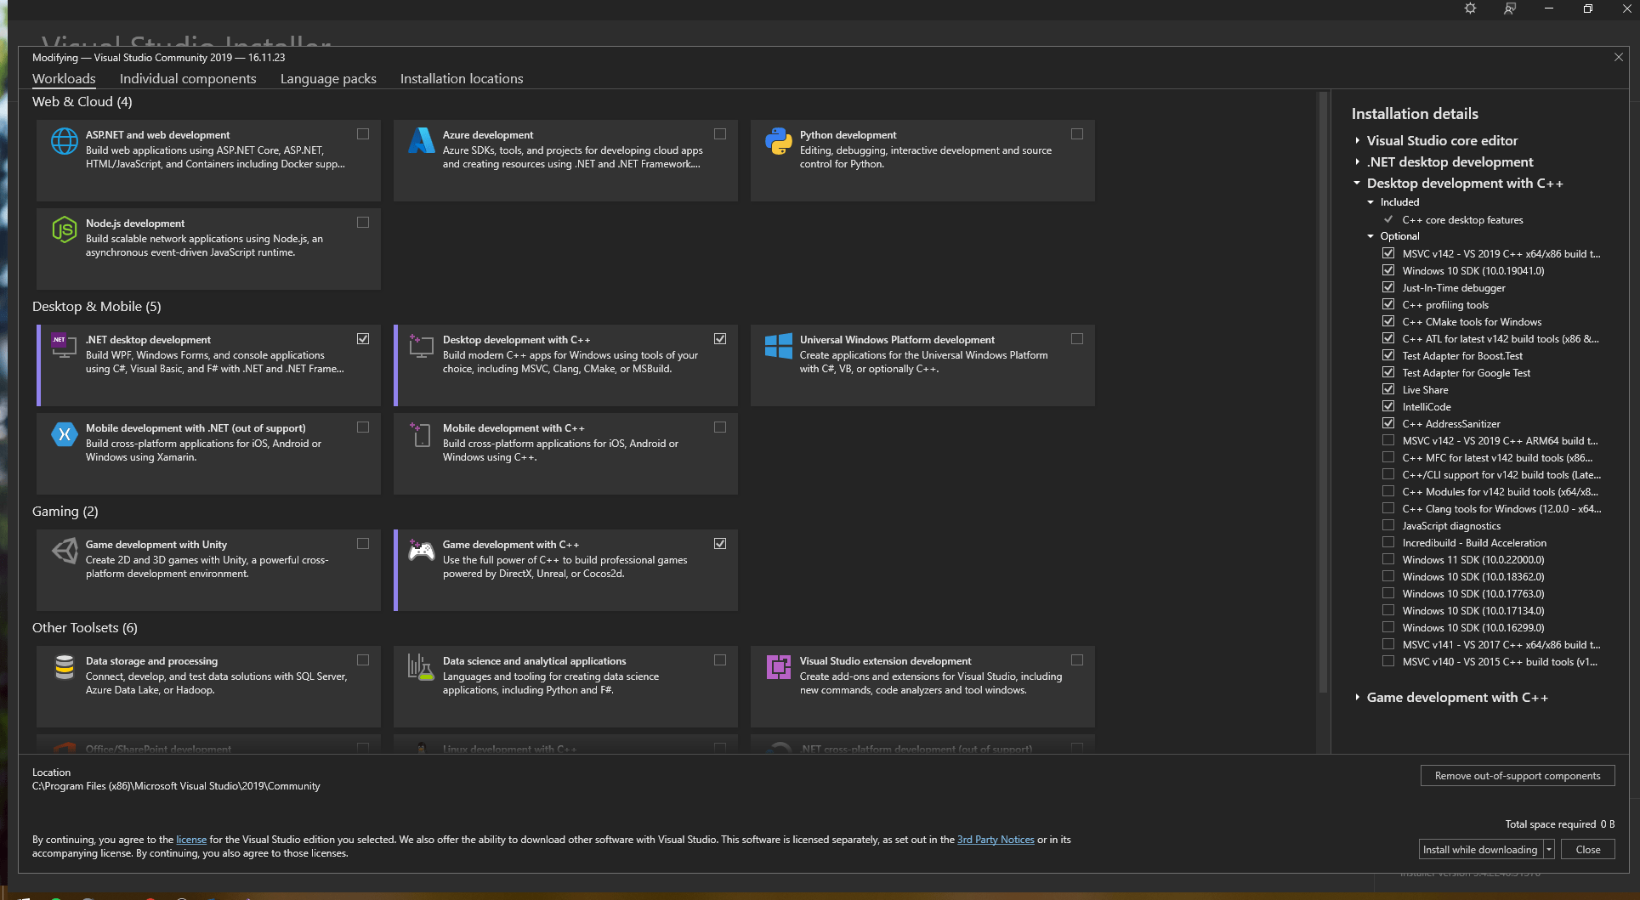This screenshot has width=1640, height=900.
Task: Click the Node.js development icon
Action: 65,229
